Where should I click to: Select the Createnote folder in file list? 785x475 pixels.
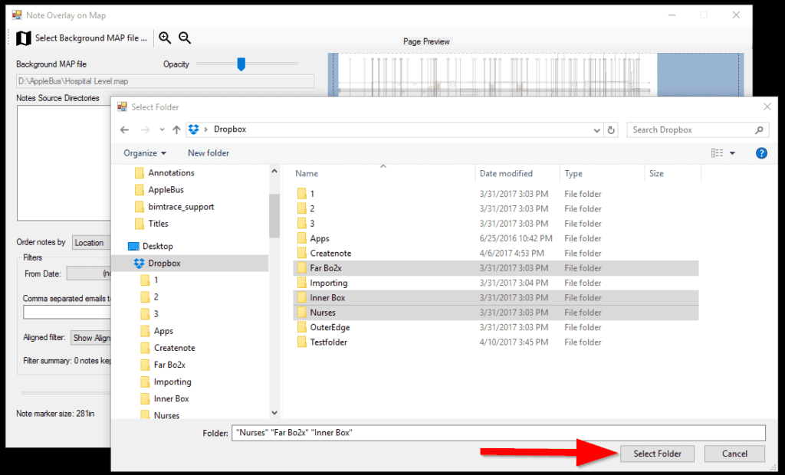tap(330, 254)
